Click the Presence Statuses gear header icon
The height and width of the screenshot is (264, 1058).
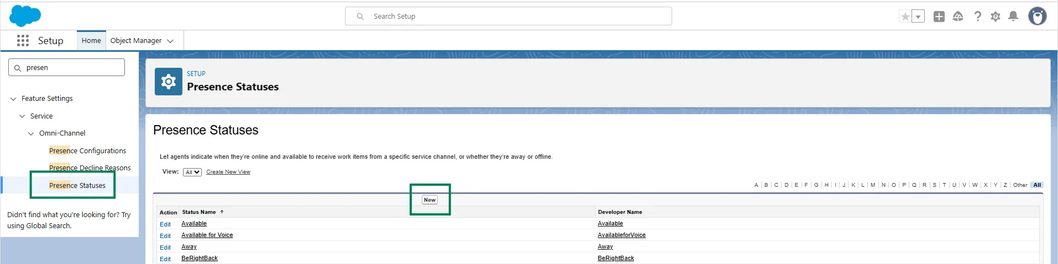pos(169,82)
